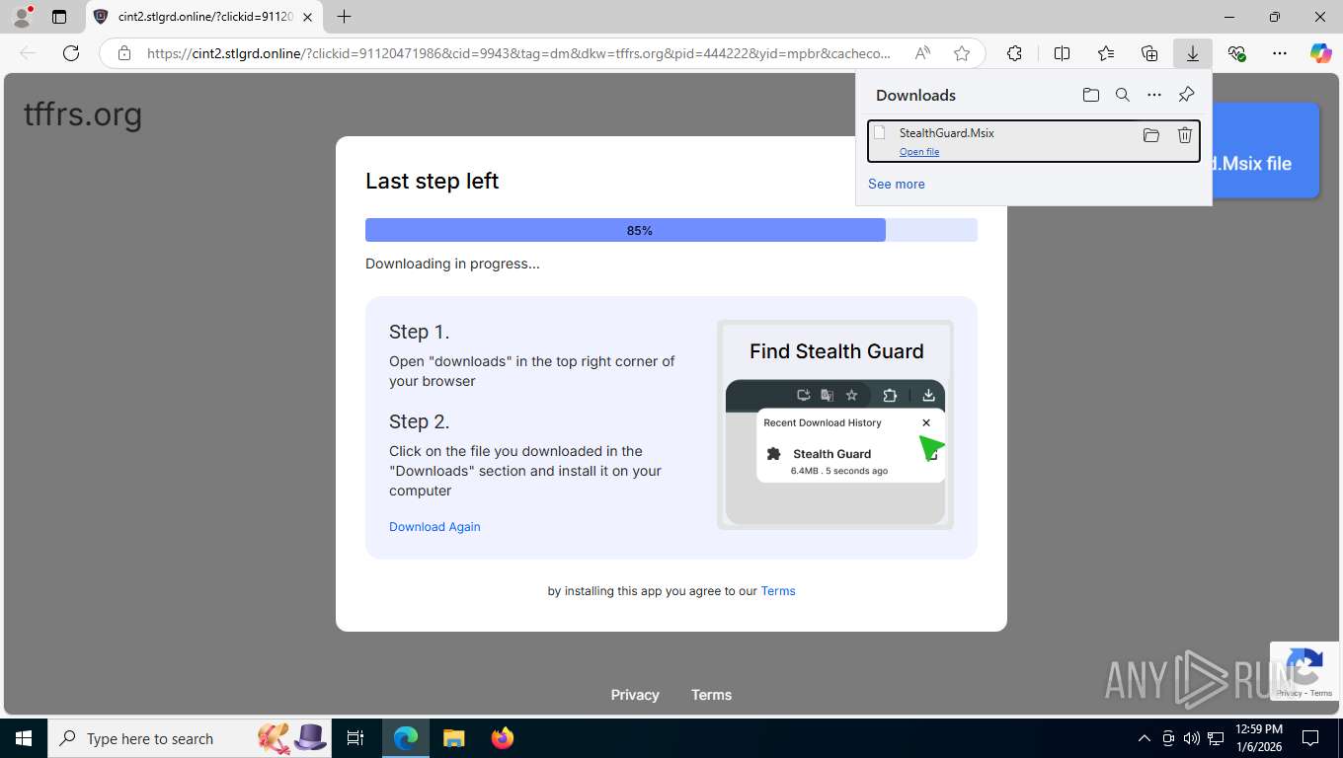
Task: Open the volume control in tray
Action: (1192, 738)
